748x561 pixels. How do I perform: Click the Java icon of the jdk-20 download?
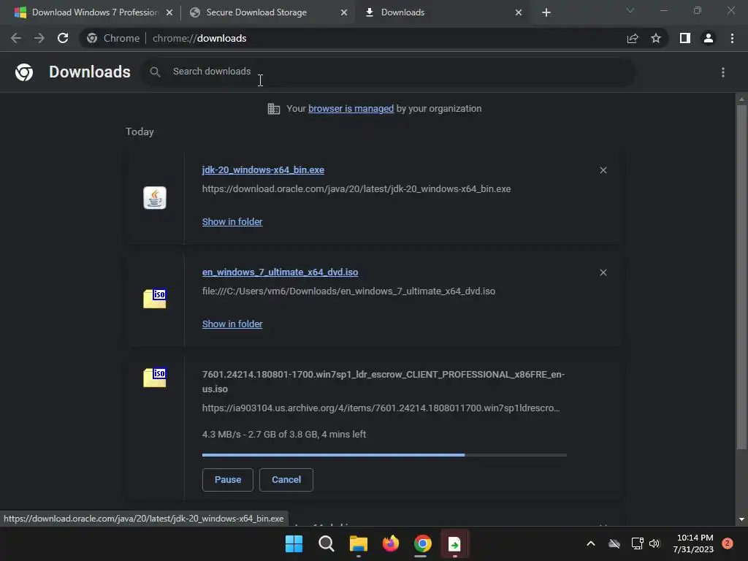155,197
